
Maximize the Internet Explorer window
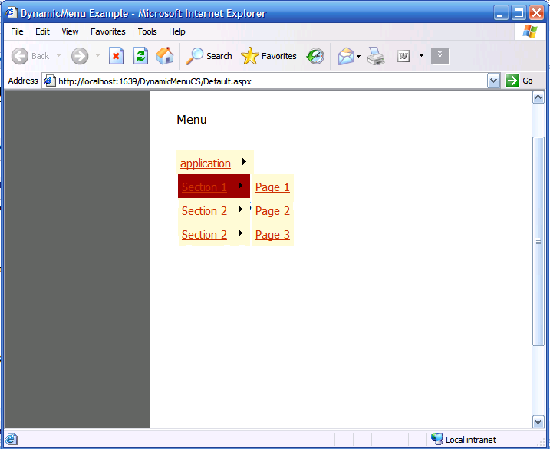point(519,13)
